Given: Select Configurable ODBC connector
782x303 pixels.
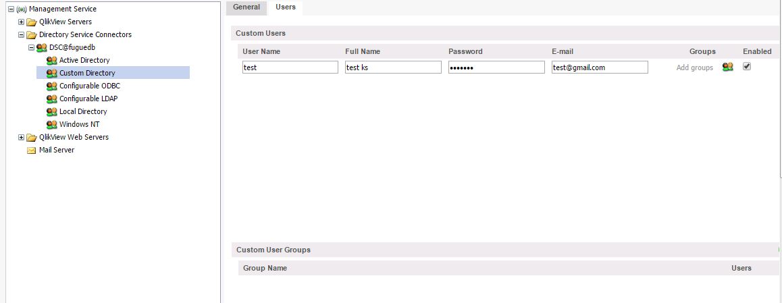Looking at the screenshot, I should tap(90, 86).
